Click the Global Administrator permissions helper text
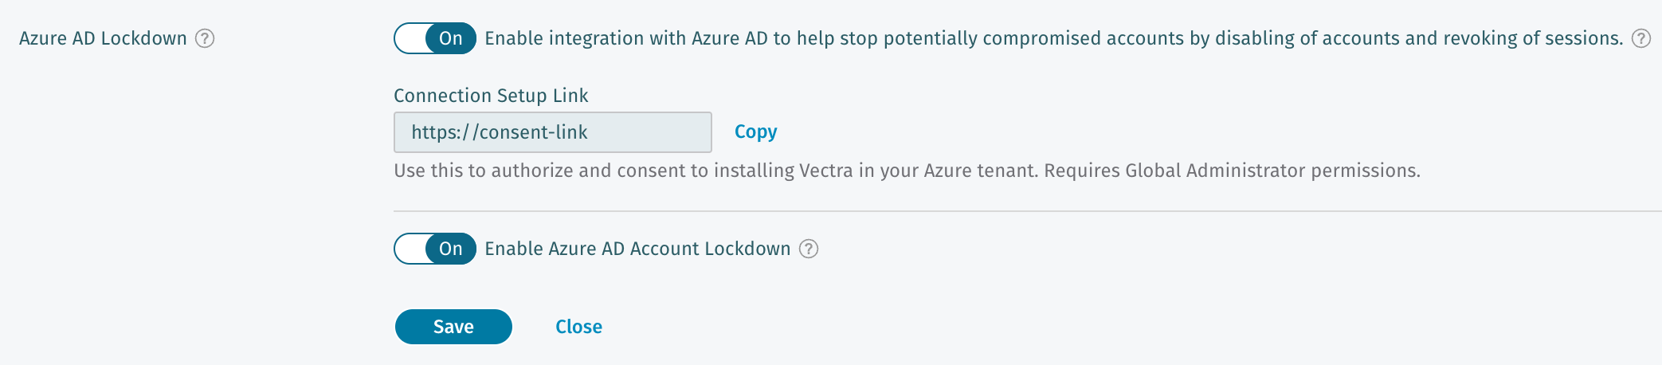The image size is (1662, 365). click(x=907, y=171)
